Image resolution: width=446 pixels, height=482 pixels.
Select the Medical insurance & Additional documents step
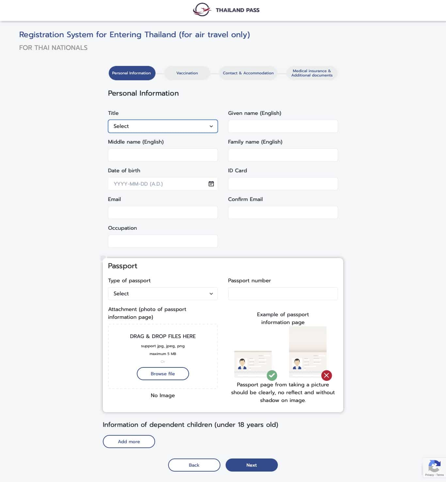(x=311, y=73)
